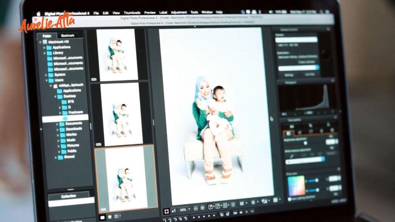The height and width of the screenshot is (222, 395).
Task: Open the File menu
Action: coord(96,13)
